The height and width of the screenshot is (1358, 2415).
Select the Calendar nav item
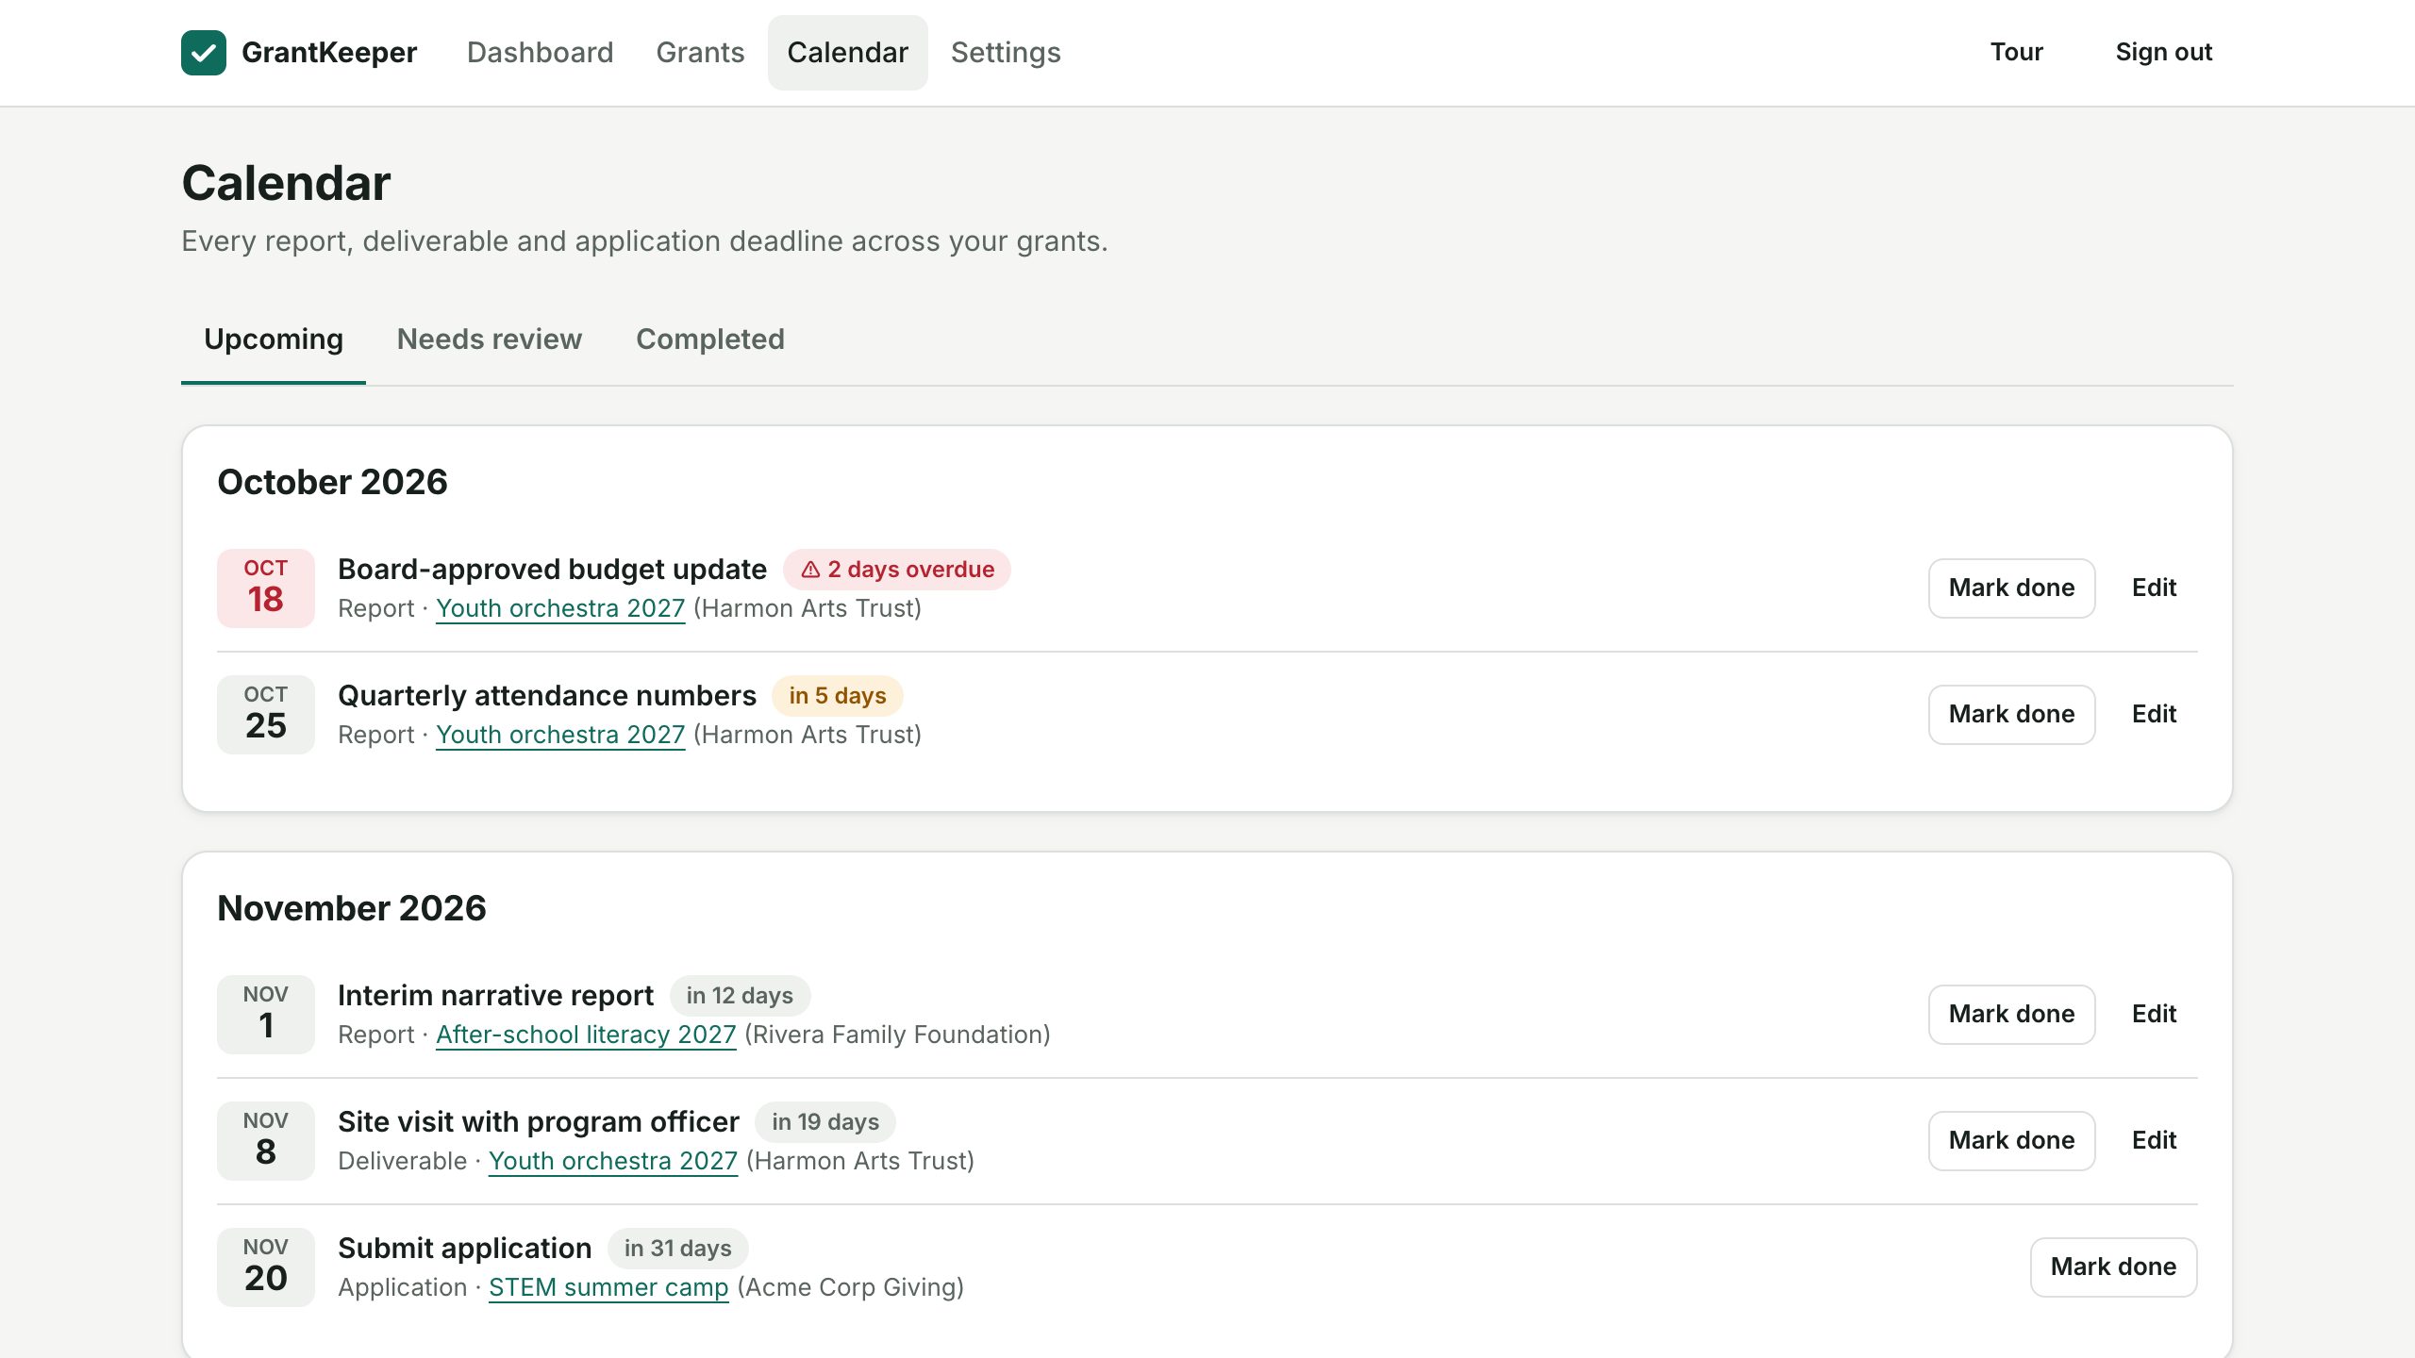coord(847,53)
